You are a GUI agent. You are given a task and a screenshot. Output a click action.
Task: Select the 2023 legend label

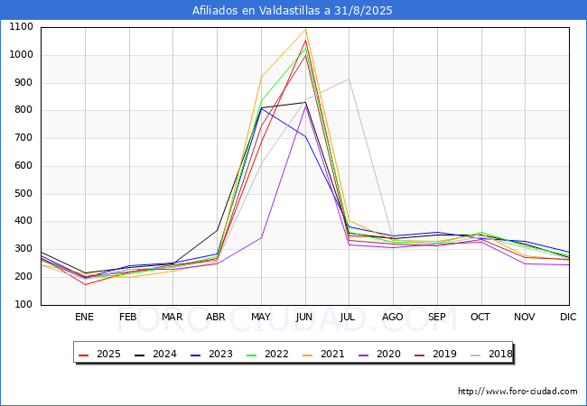pyautogui.click(x=220, y=354)
